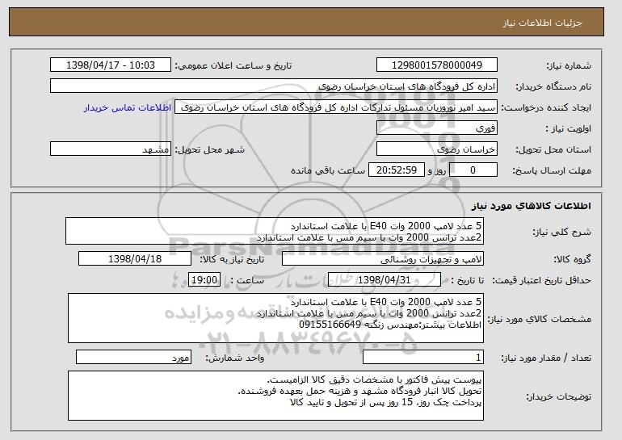Open the اطلاعات تماس خریدار link

pos(128,108)
